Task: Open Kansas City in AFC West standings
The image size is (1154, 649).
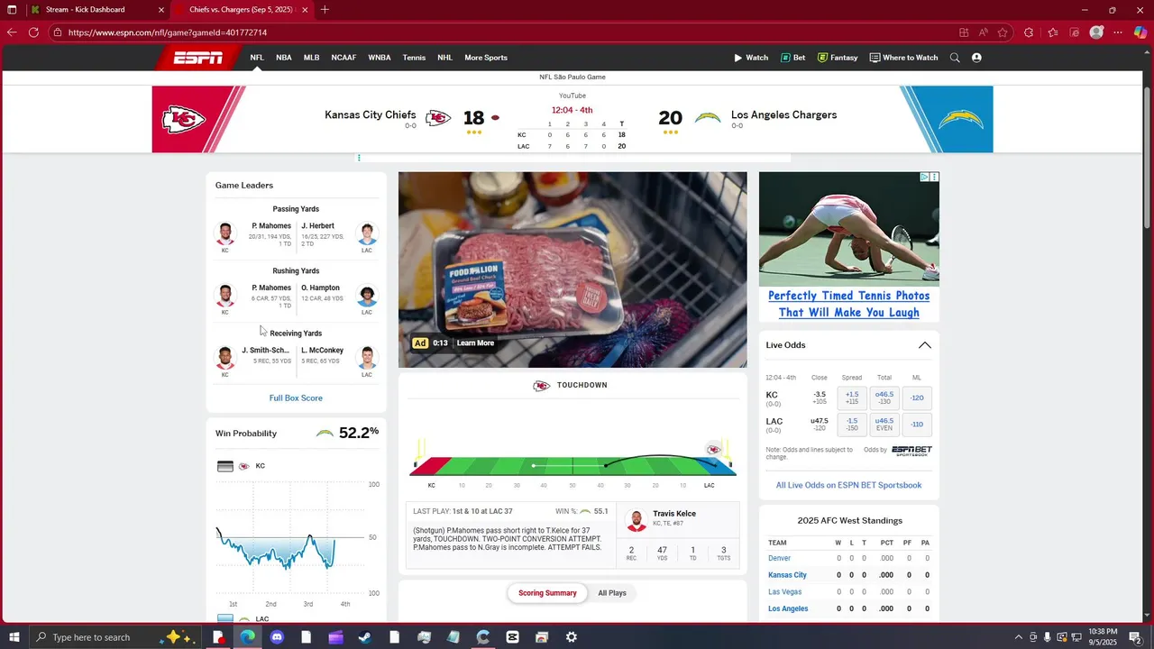Action: (787, 575)
